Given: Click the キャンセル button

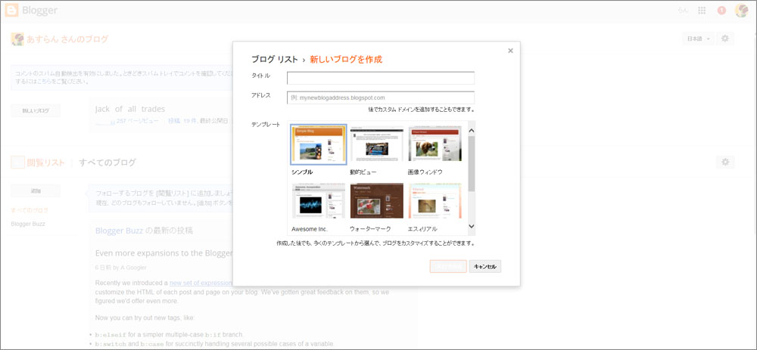Looking at the screenshot, I should tap(485, 267).
